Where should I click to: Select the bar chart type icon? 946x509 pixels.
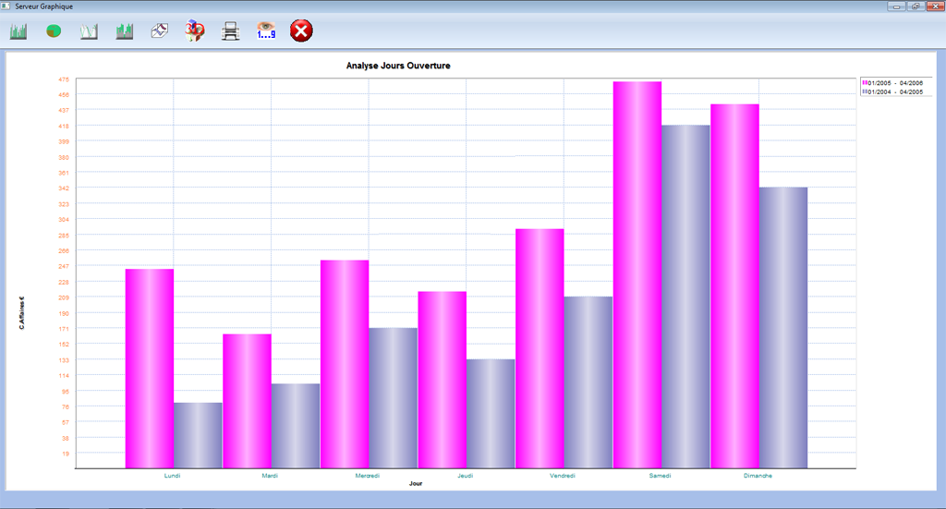tap(18, 32)
